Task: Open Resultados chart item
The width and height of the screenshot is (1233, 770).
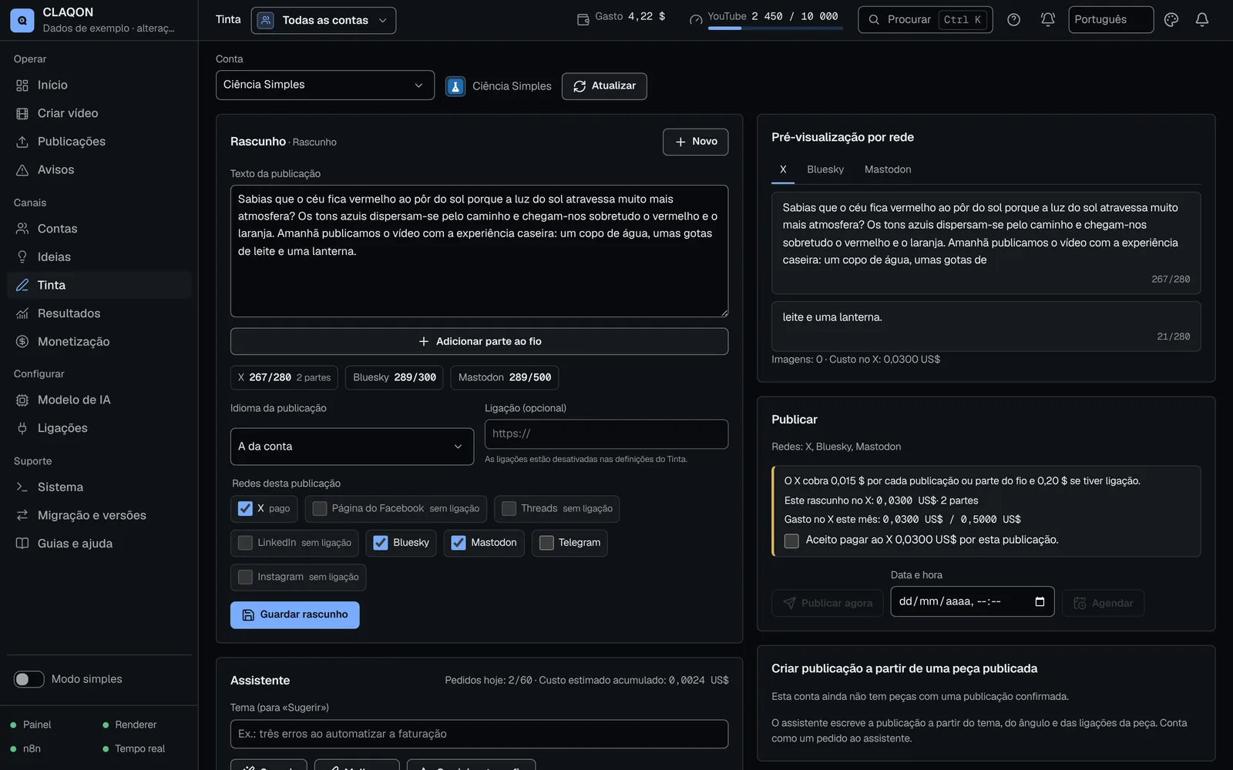Action: pos(99,313)
